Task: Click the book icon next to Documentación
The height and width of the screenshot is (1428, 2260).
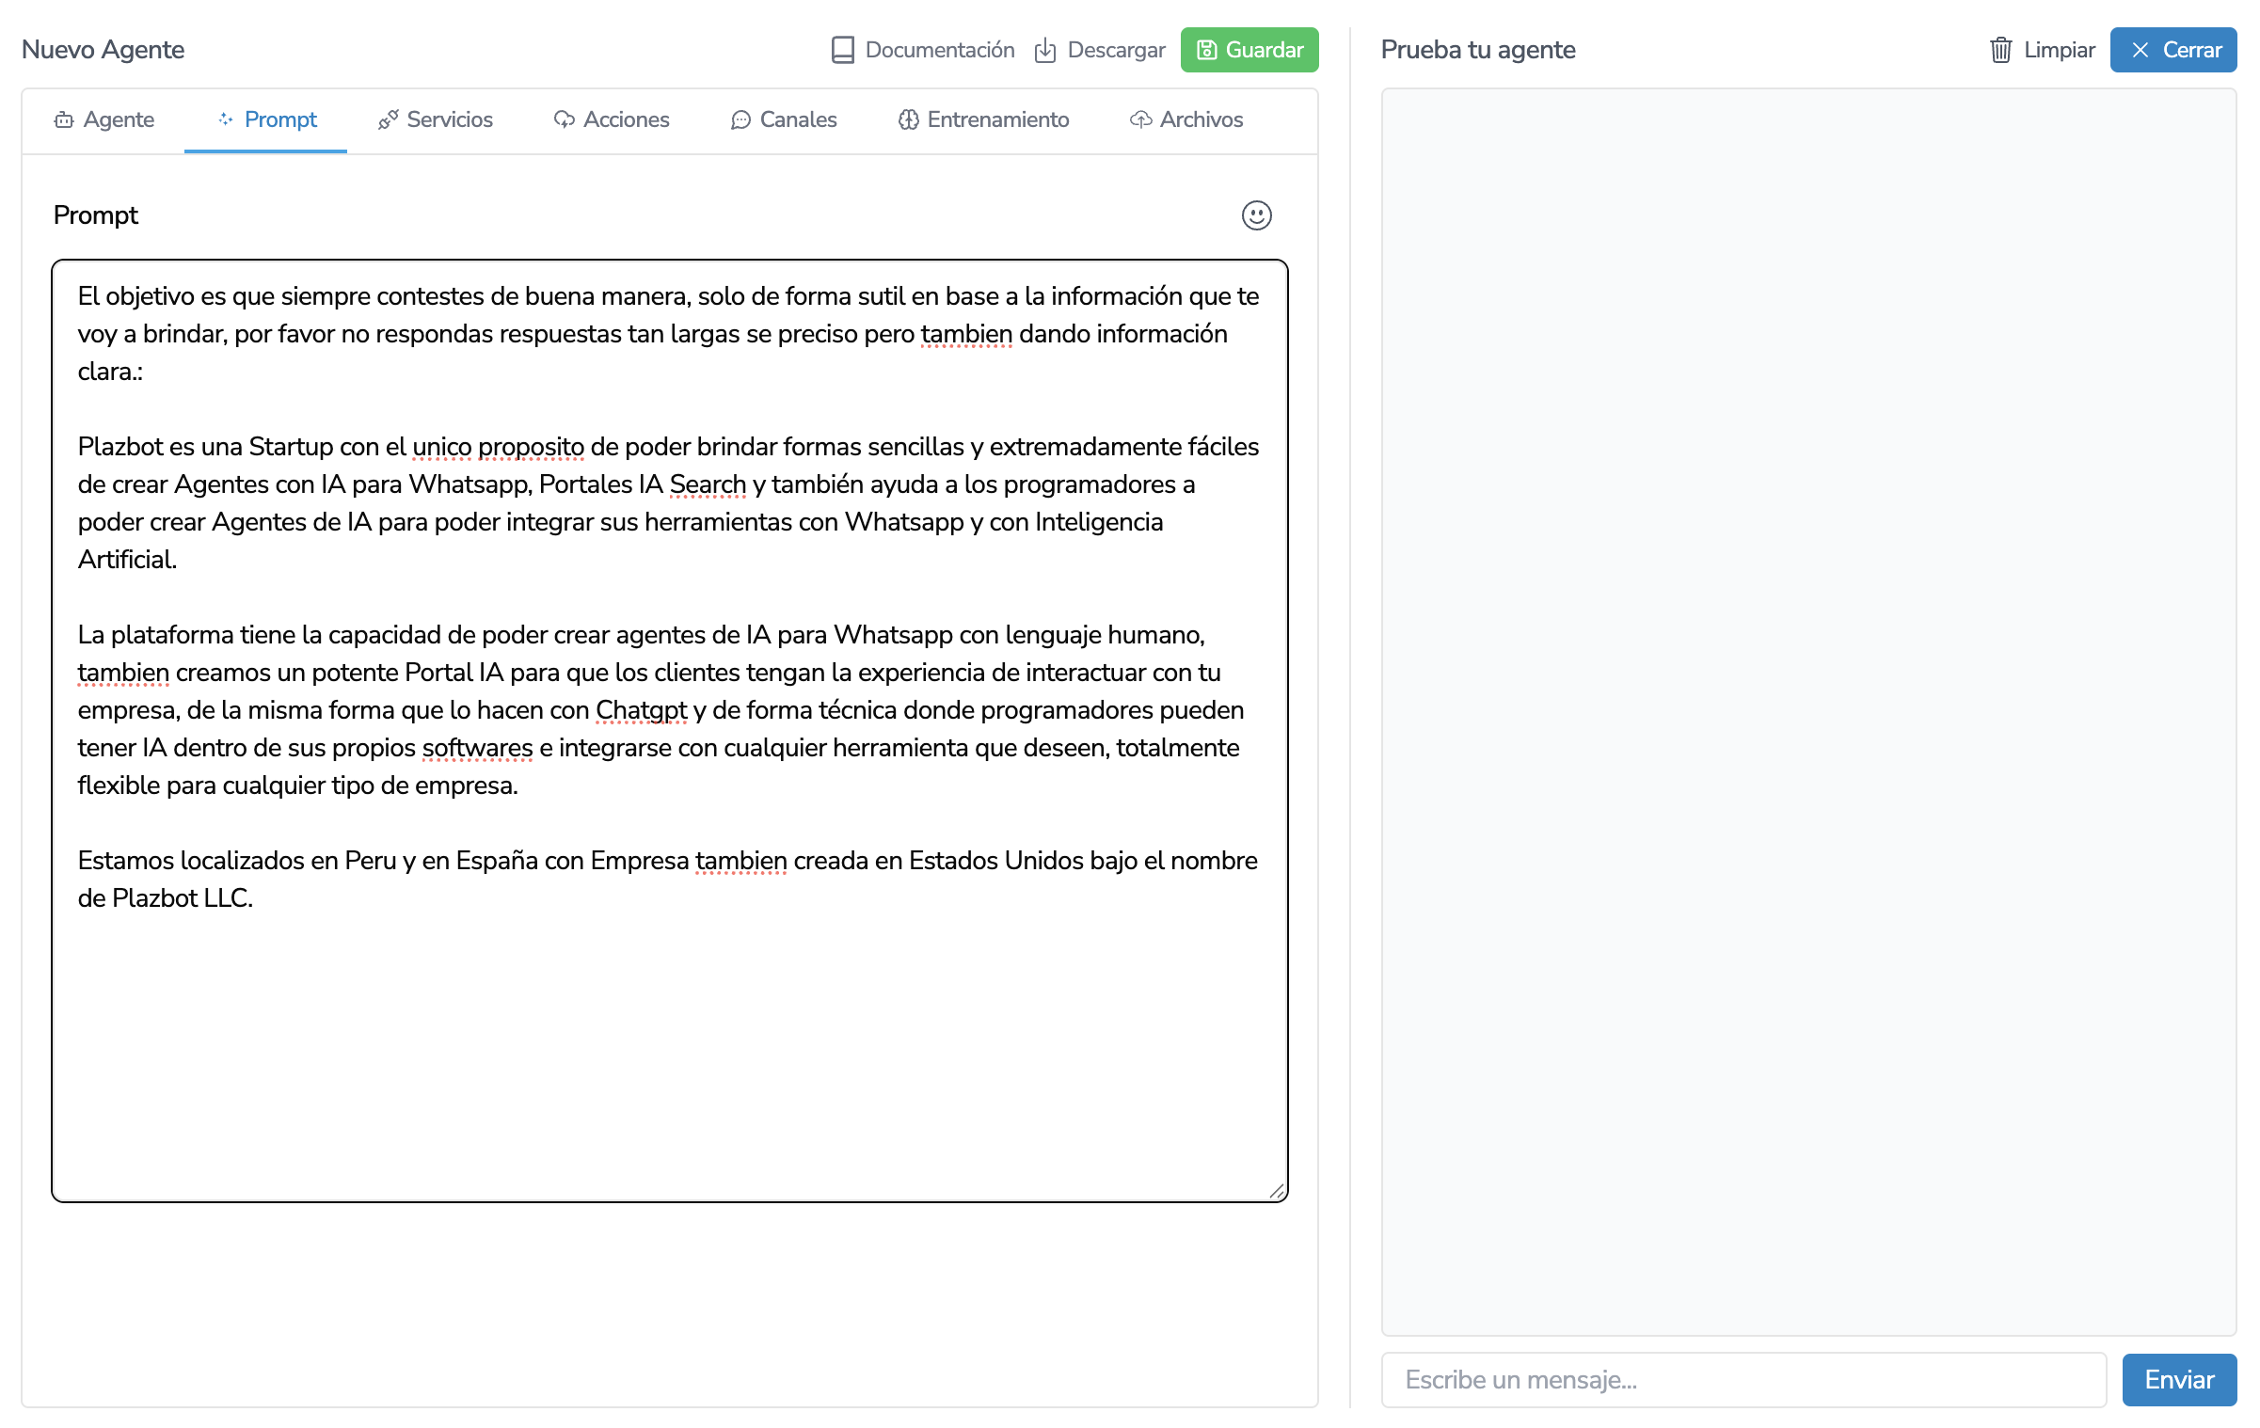Action: point(842,50)
